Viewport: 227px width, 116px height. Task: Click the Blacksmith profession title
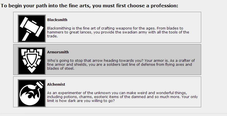point(57,20)
